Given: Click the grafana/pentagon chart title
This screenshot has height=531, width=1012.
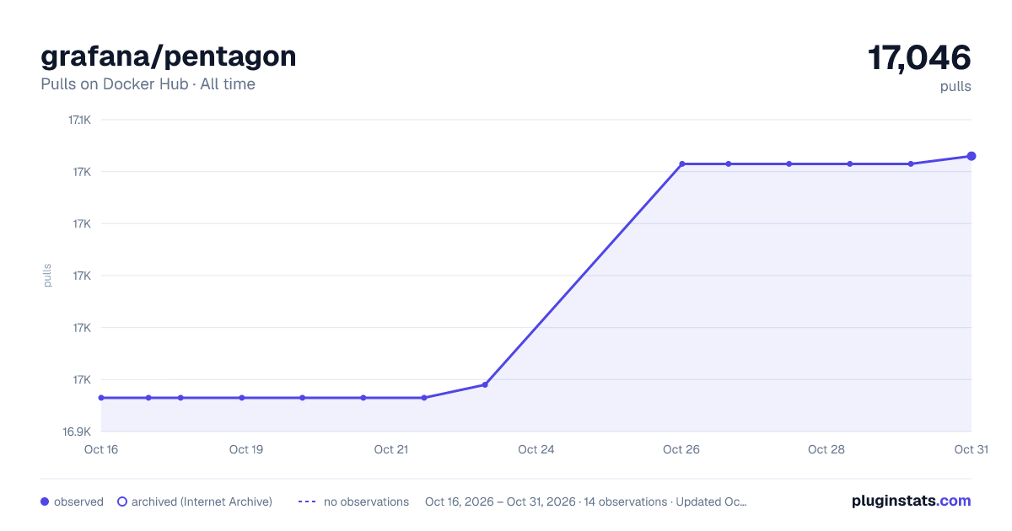Looking at the screenshot, I should coord(169,56).
